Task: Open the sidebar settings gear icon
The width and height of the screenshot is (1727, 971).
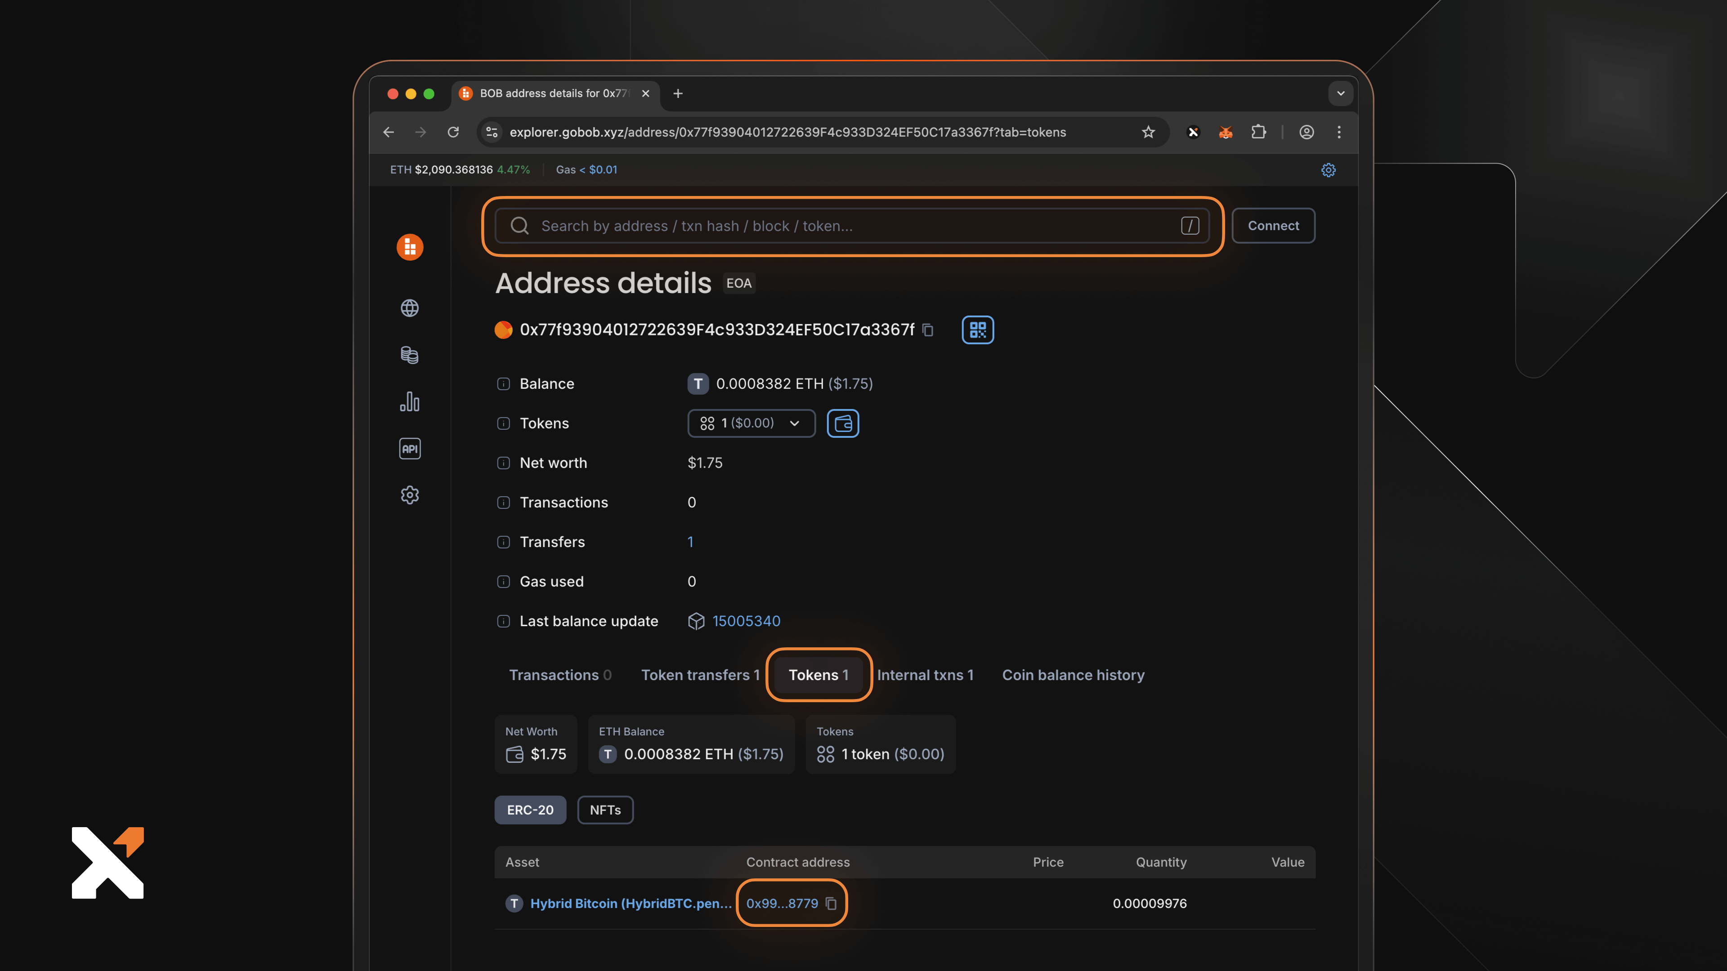Action: [410, 495]
